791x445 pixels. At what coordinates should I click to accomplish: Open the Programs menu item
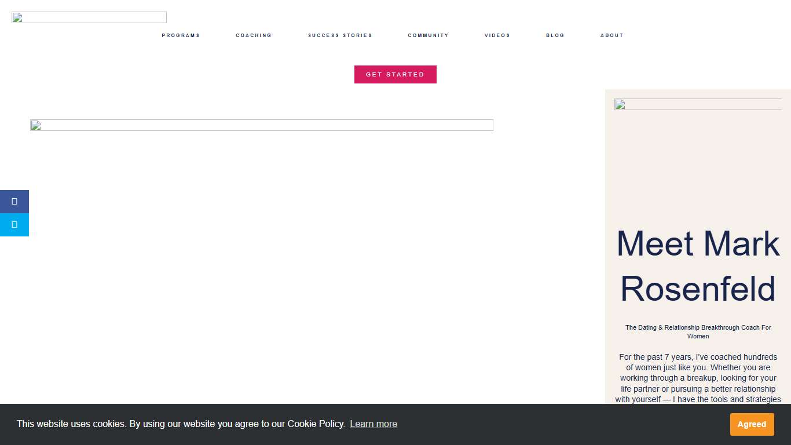[x=181, y=35]
